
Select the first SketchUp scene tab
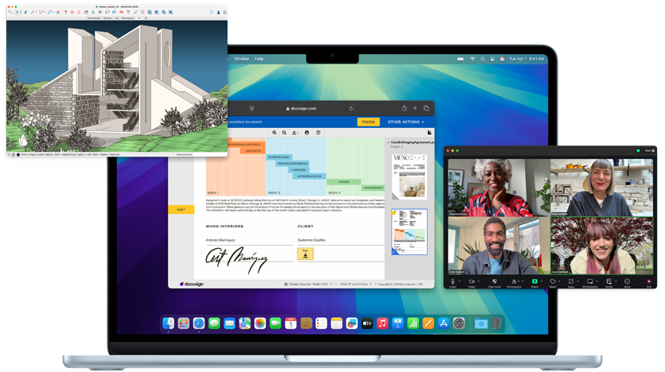click(x=94, y=18)
